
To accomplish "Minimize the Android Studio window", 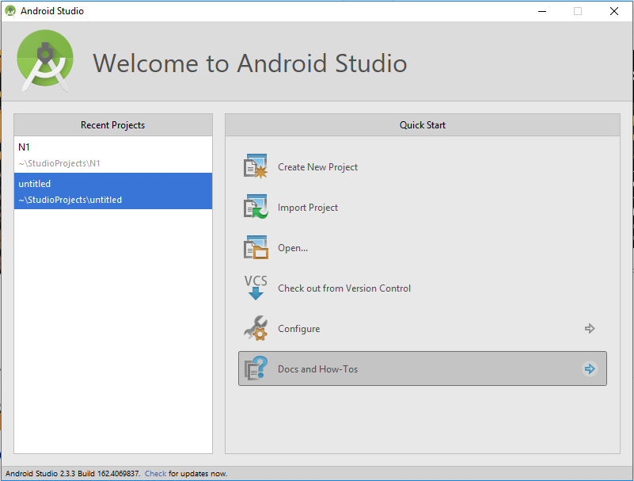I will (542, 11).
